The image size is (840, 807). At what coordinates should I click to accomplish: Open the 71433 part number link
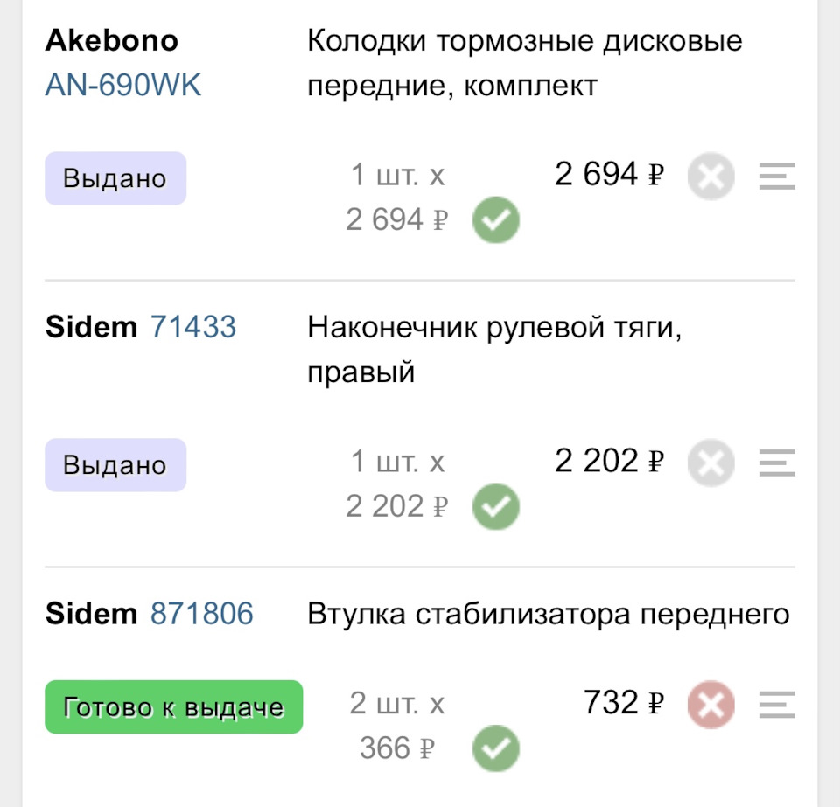193,327
